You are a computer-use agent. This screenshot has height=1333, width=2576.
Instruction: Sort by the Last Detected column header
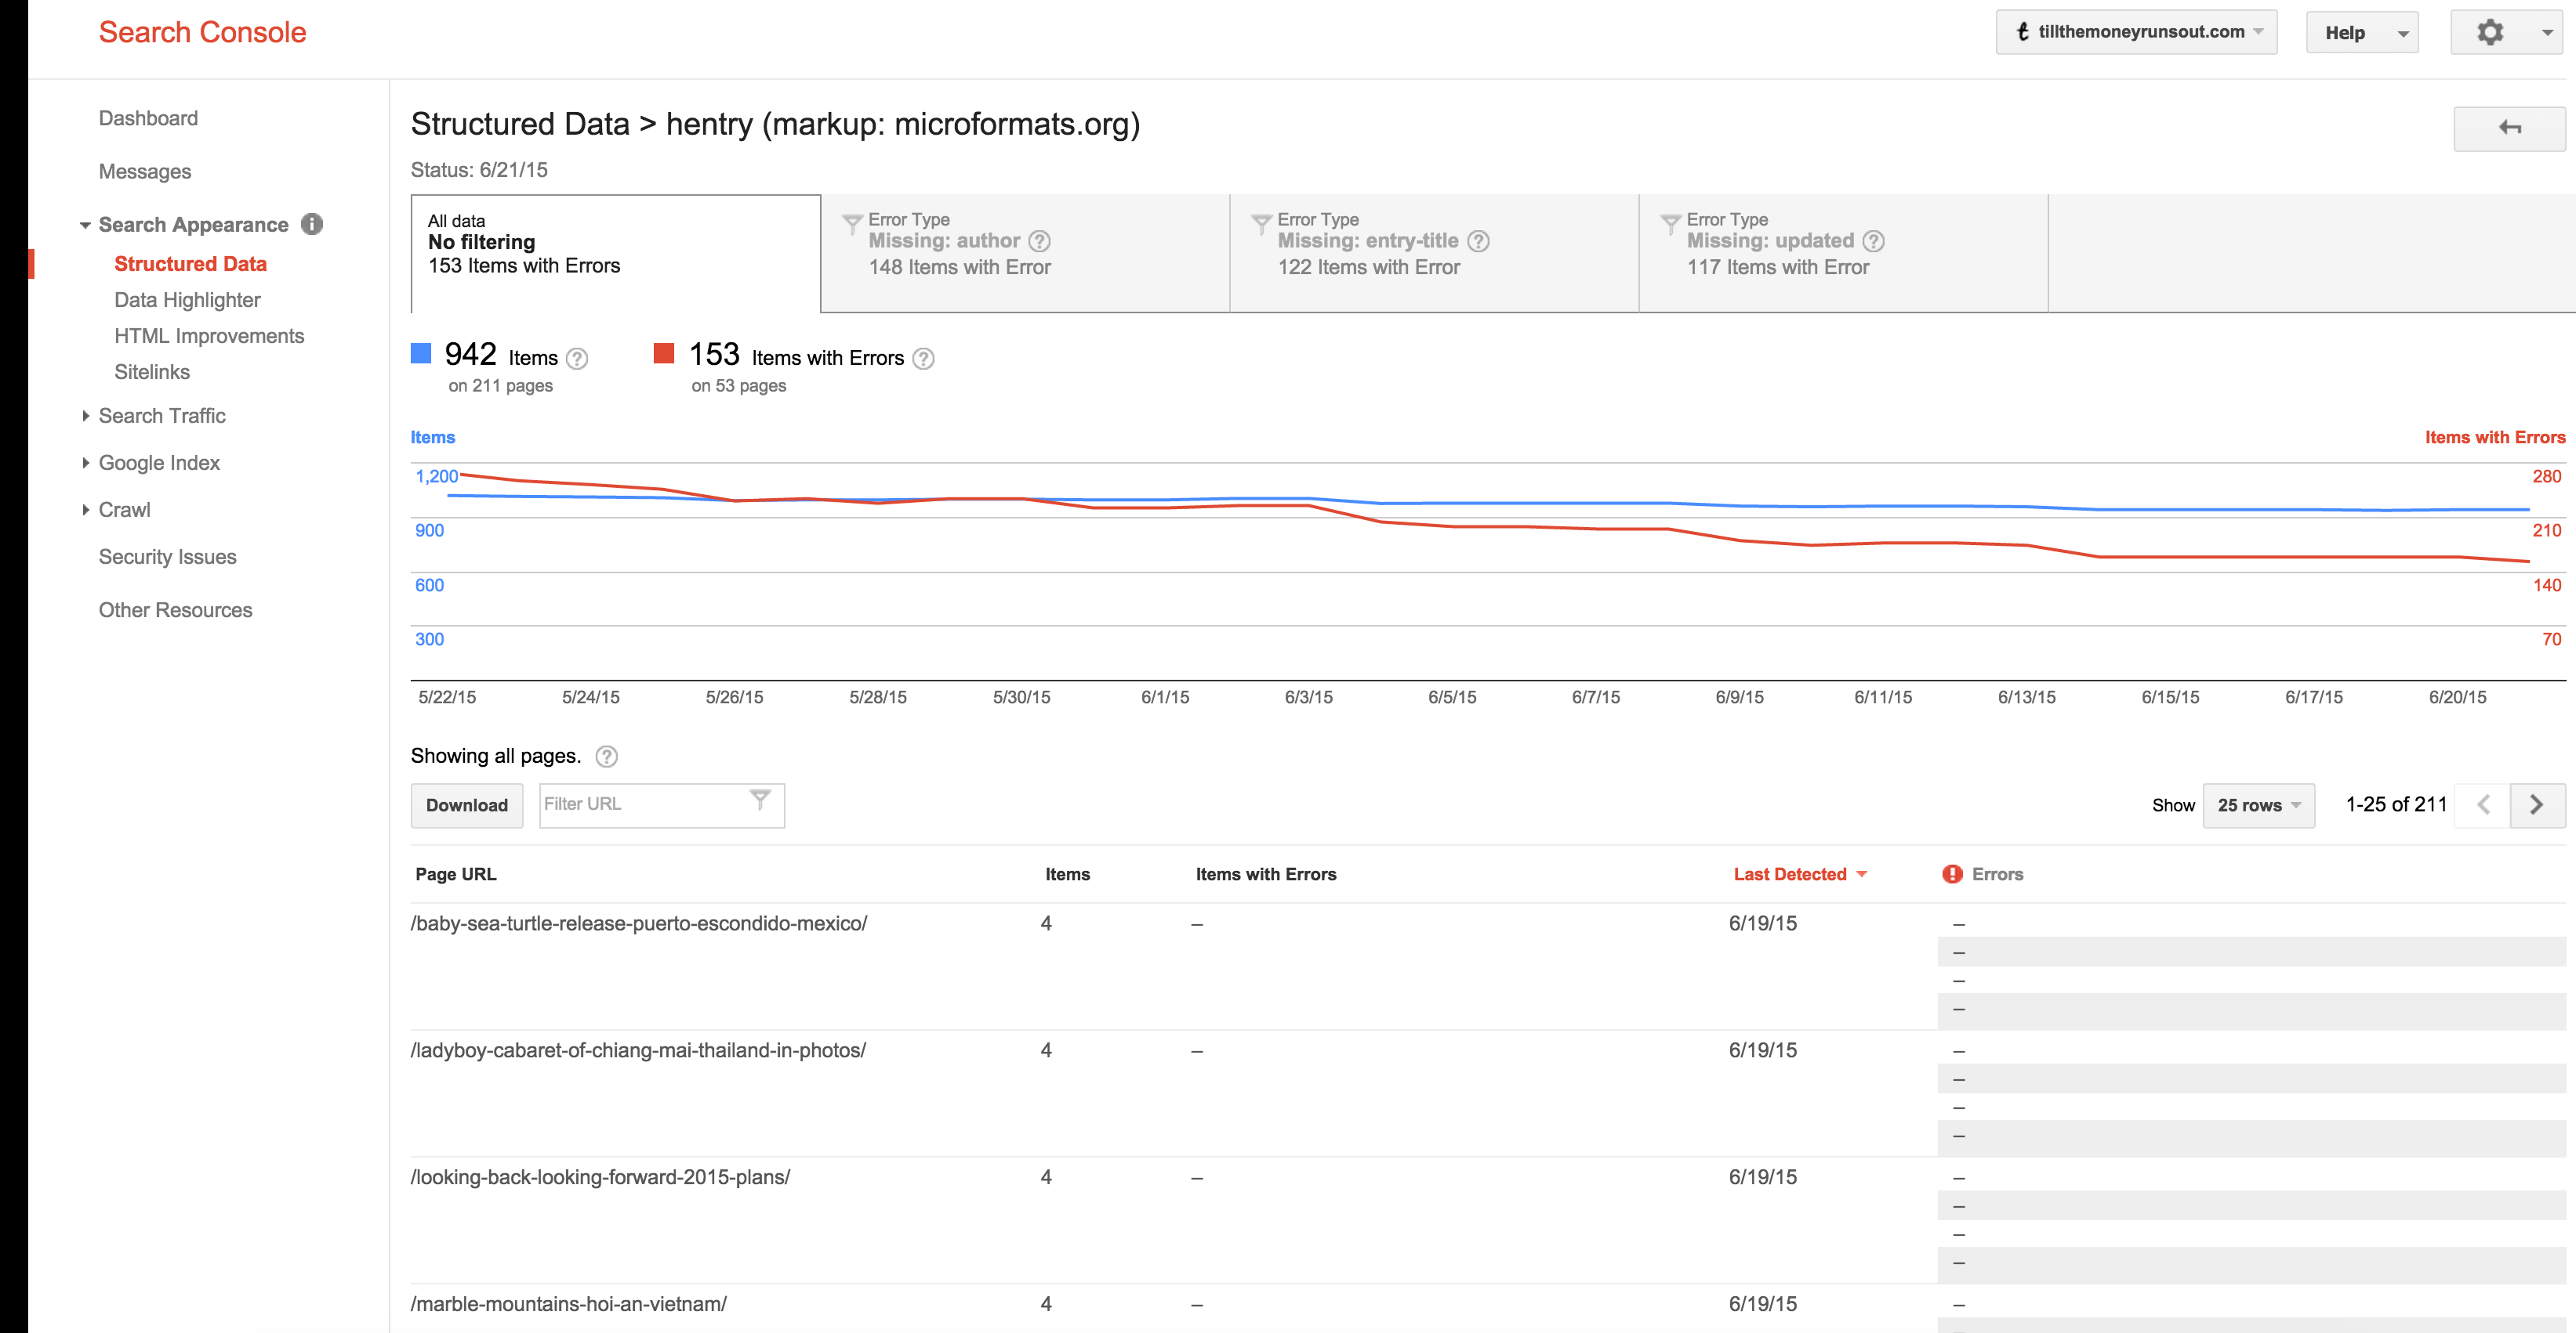pyautogui.click(x=1789, y=874)
